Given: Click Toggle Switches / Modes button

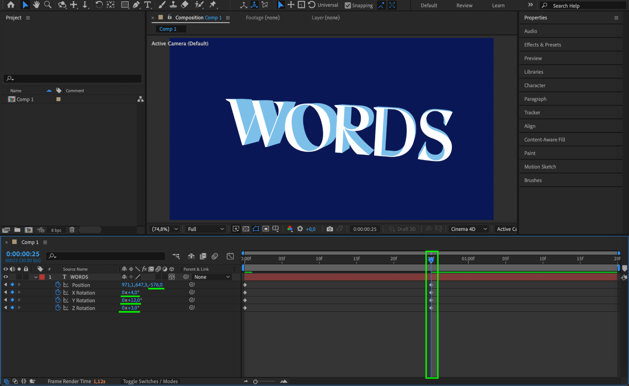Looking at the screenshot, I should 150,381.
